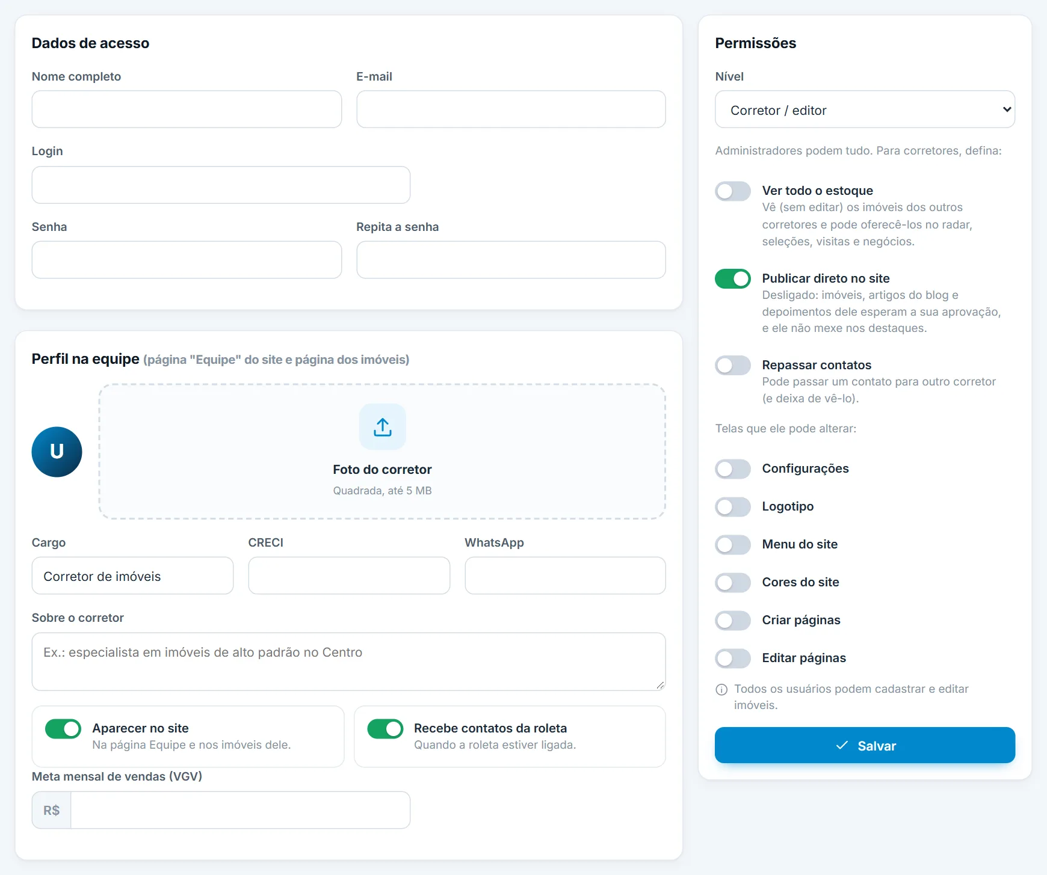Turn on Repassar contatos toggle

pos(733,366)
